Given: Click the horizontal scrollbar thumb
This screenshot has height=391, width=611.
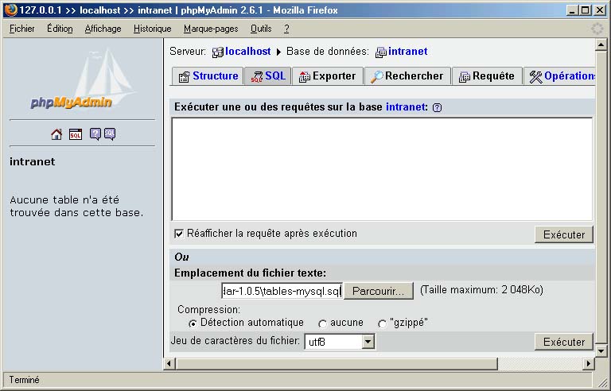Looking at the screenshot, I should (x=337, y=364).
